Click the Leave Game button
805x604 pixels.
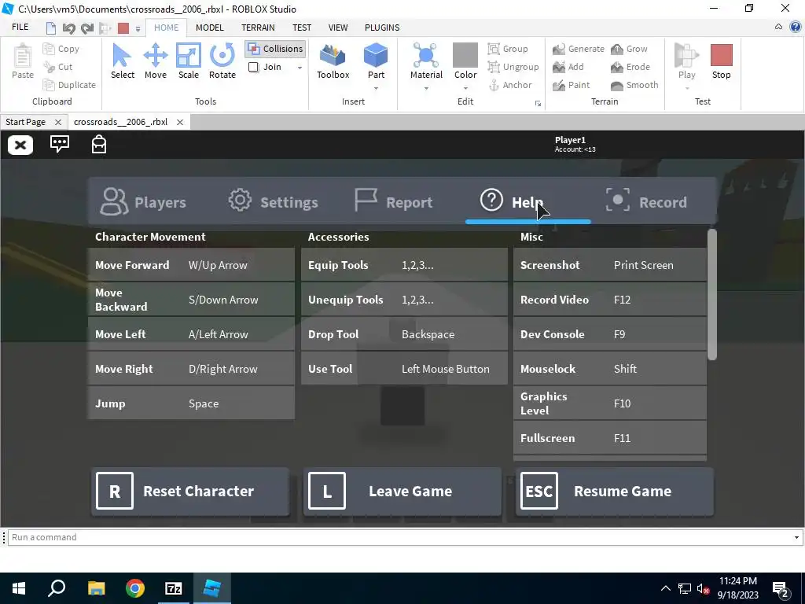point(402,491)
